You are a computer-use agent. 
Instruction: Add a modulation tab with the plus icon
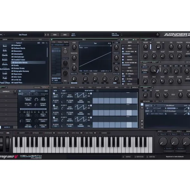click(x=162, y=101)
